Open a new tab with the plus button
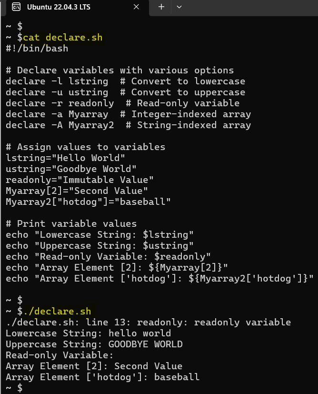 point(161,7)
